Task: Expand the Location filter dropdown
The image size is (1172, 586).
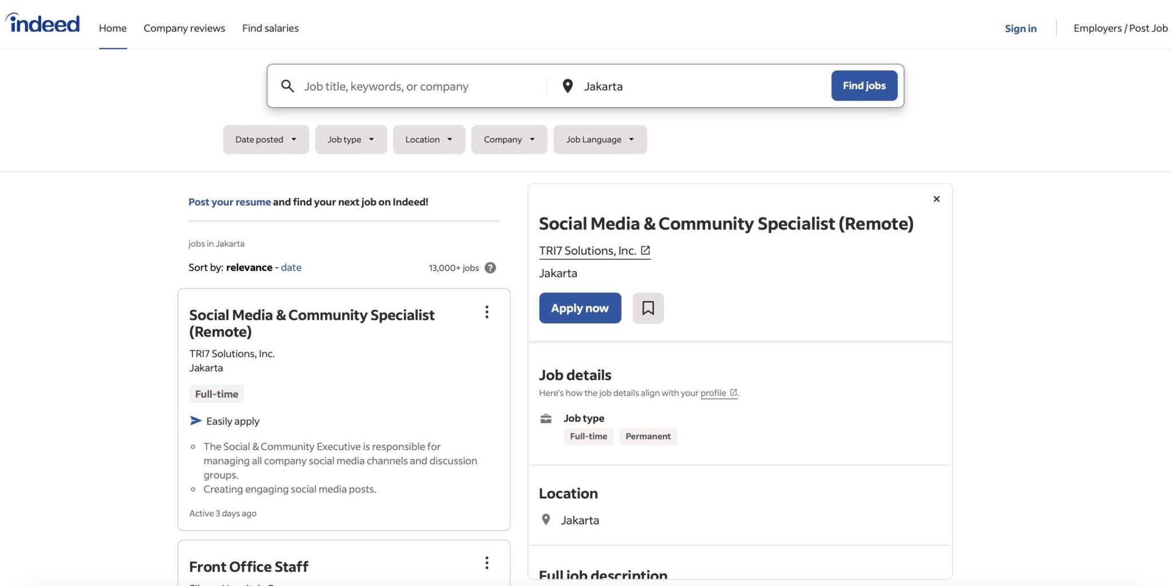Action: tap(429, 140)
